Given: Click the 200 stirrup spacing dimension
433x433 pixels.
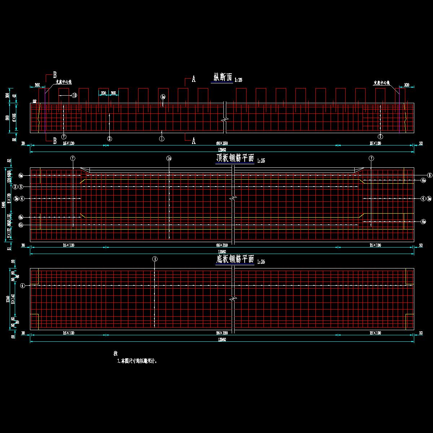Looking at the screenshot, I should click(x=103, y=93).
